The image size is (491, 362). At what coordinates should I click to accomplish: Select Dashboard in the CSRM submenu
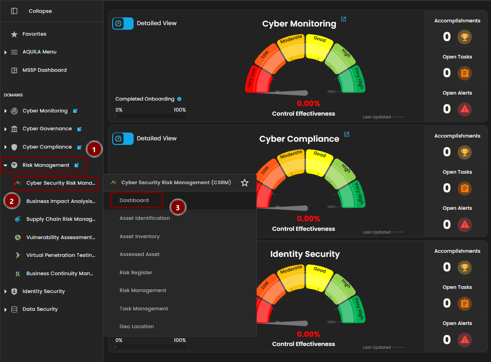pyautogui.click(x=134, y=201)
